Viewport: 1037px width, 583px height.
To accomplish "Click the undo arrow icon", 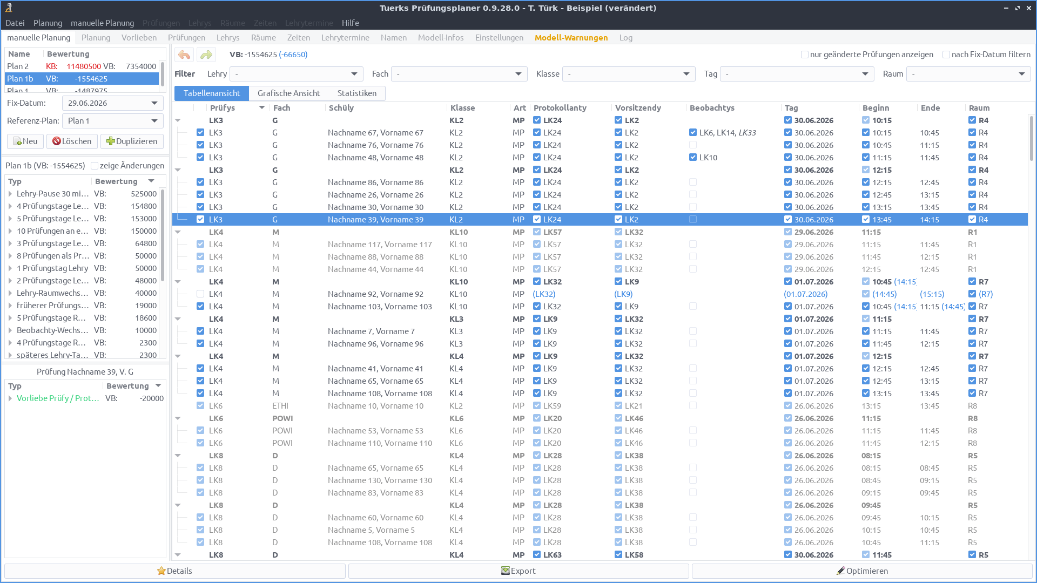I will (184, 55).
